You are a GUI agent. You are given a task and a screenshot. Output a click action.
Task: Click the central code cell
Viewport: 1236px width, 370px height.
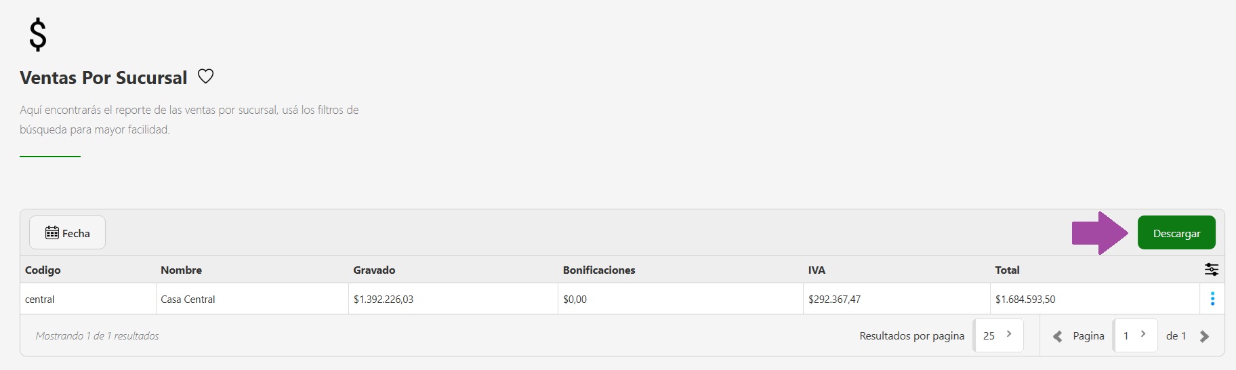(40, 300)
